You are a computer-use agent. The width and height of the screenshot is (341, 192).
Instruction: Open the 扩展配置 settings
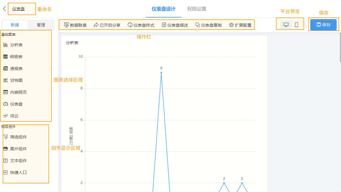(x=240, y=25)
